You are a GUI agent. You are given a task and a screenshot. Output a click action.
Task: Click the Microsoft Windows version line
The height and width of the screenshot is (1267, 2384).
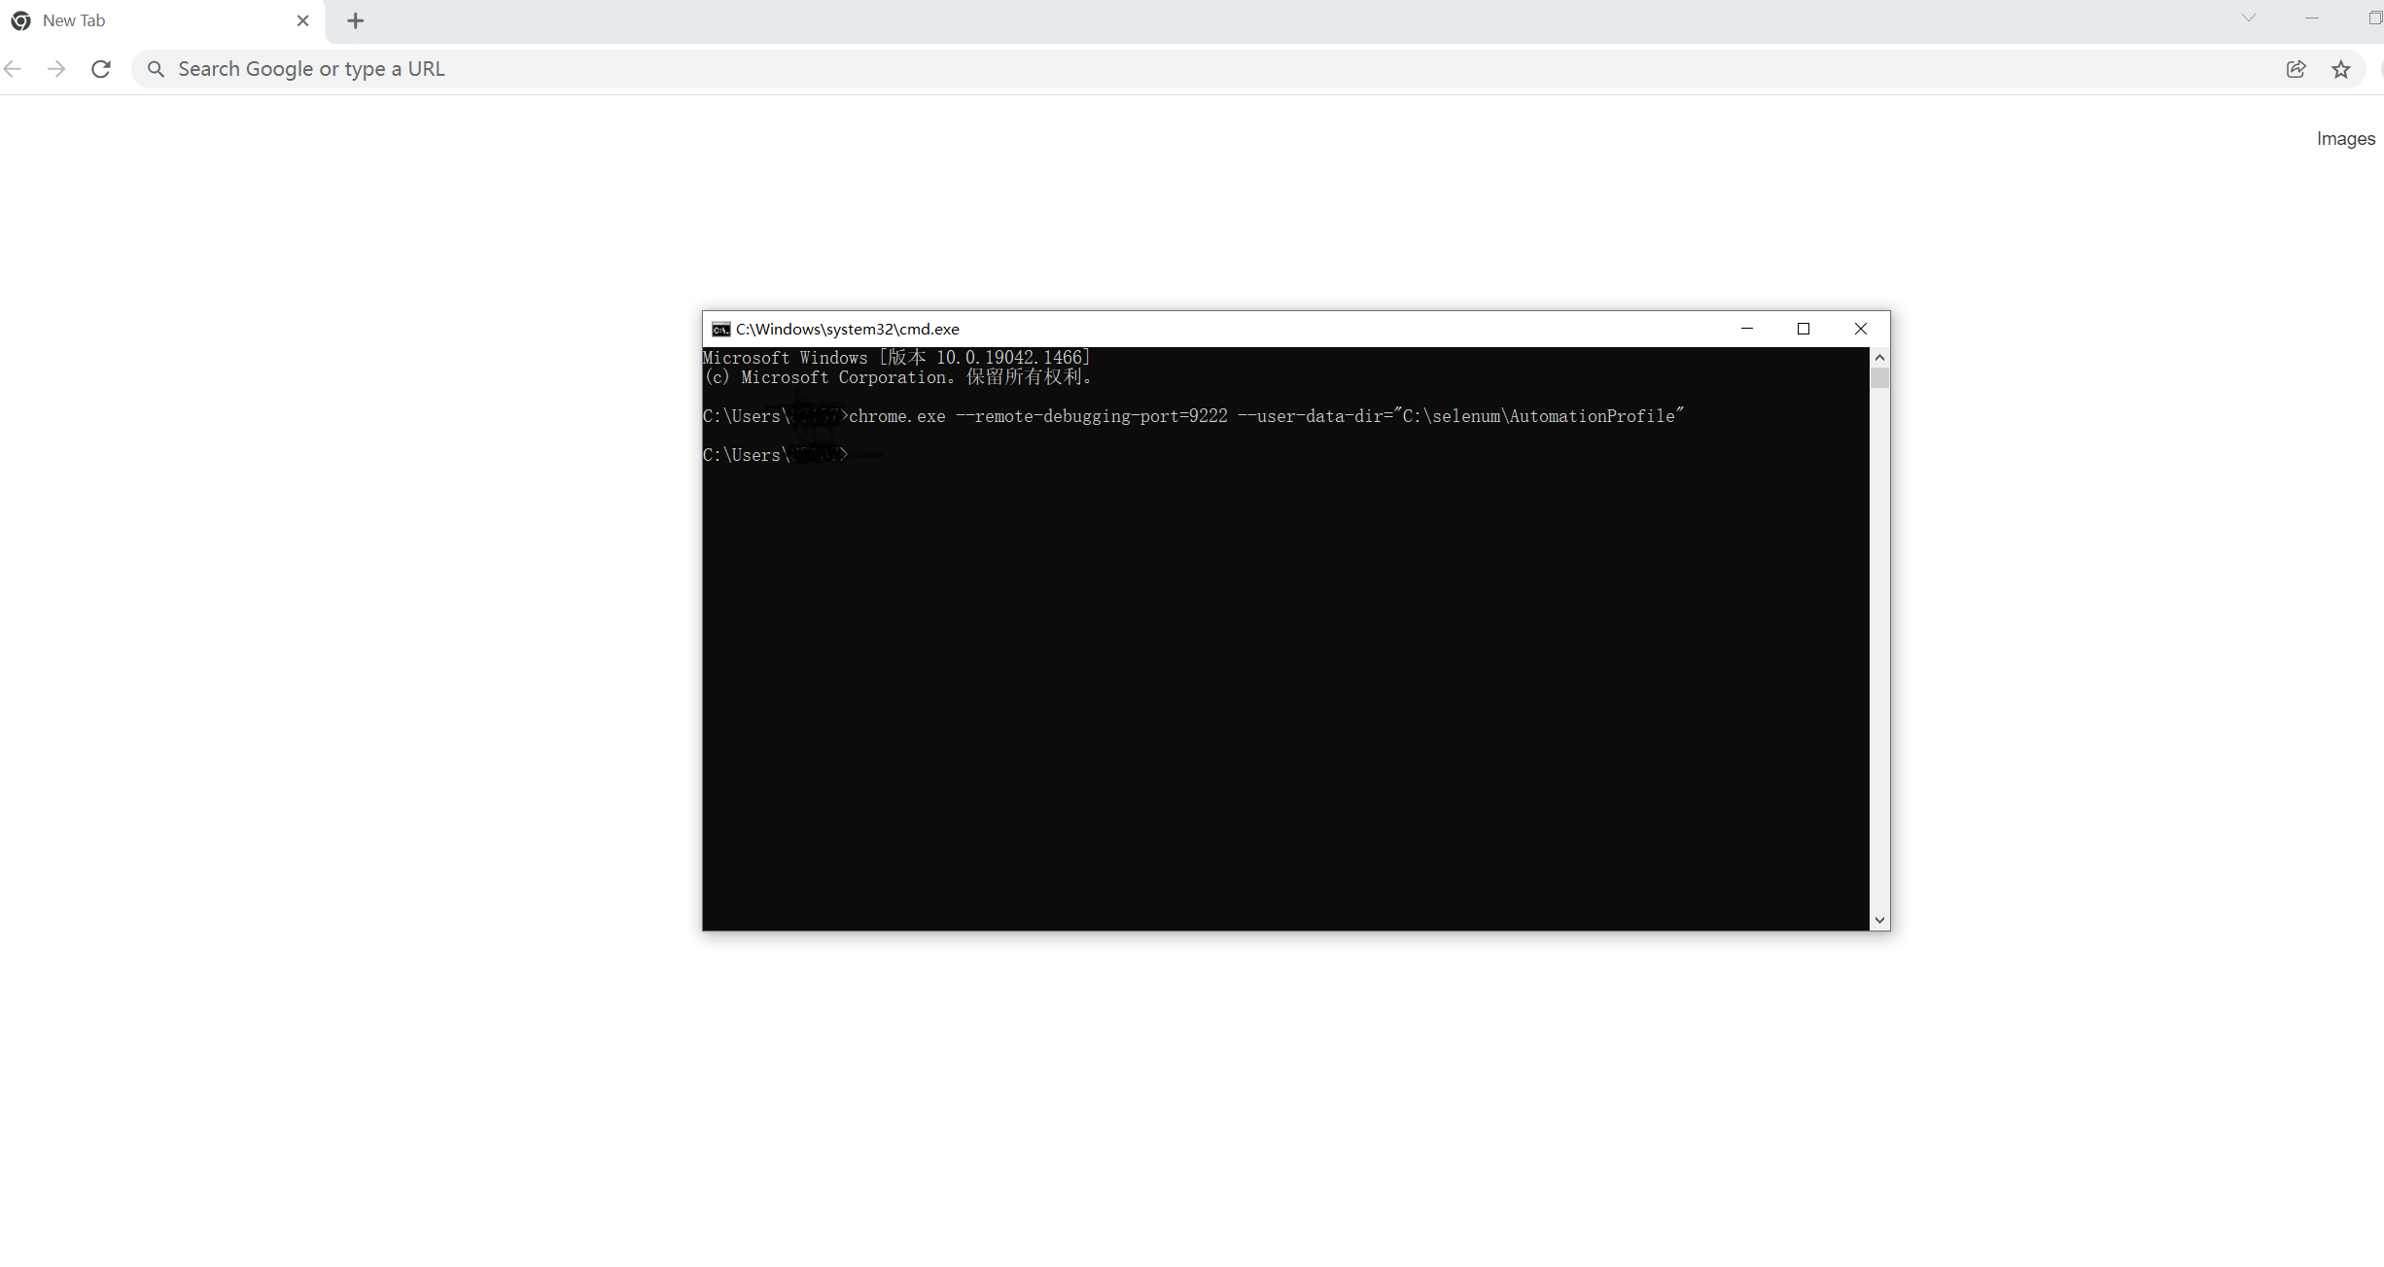896,358
